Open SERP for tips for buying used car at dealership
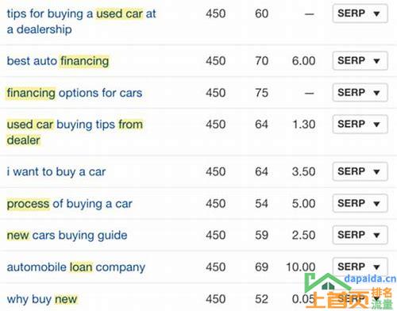Viewport: 397px width, 311px height. click(x=360, y=13)
